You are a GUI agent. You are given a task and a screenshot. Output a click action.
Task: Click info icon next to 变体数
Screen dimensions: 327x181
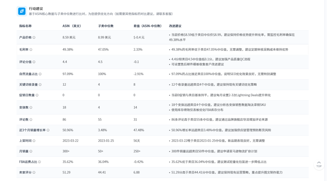point(31,107)
